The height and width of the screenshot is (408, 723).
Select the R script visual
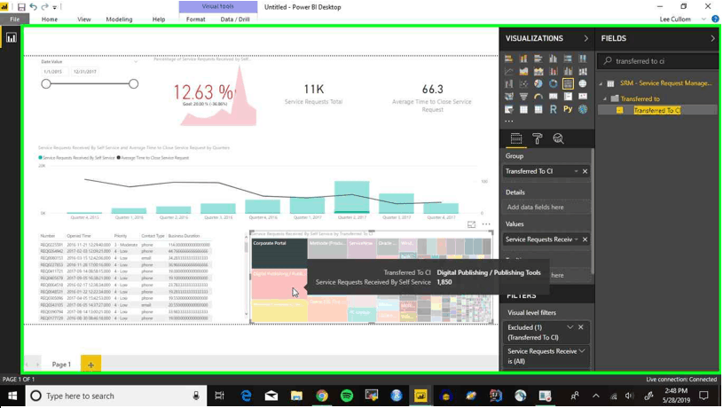tap(553, 110)
